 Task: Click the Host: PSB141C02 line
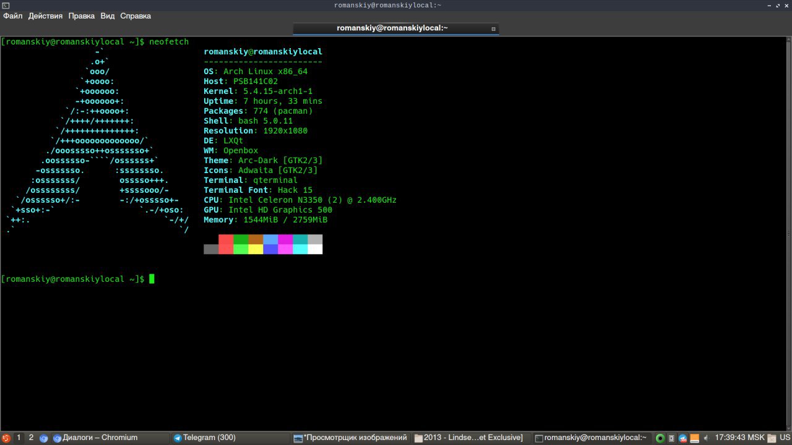241,81
